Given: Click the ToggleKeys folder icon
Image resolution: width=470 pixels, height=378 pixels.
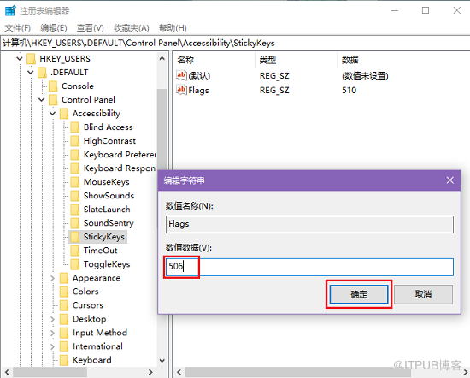Looking at the screenshot, I should pos(75,264).
